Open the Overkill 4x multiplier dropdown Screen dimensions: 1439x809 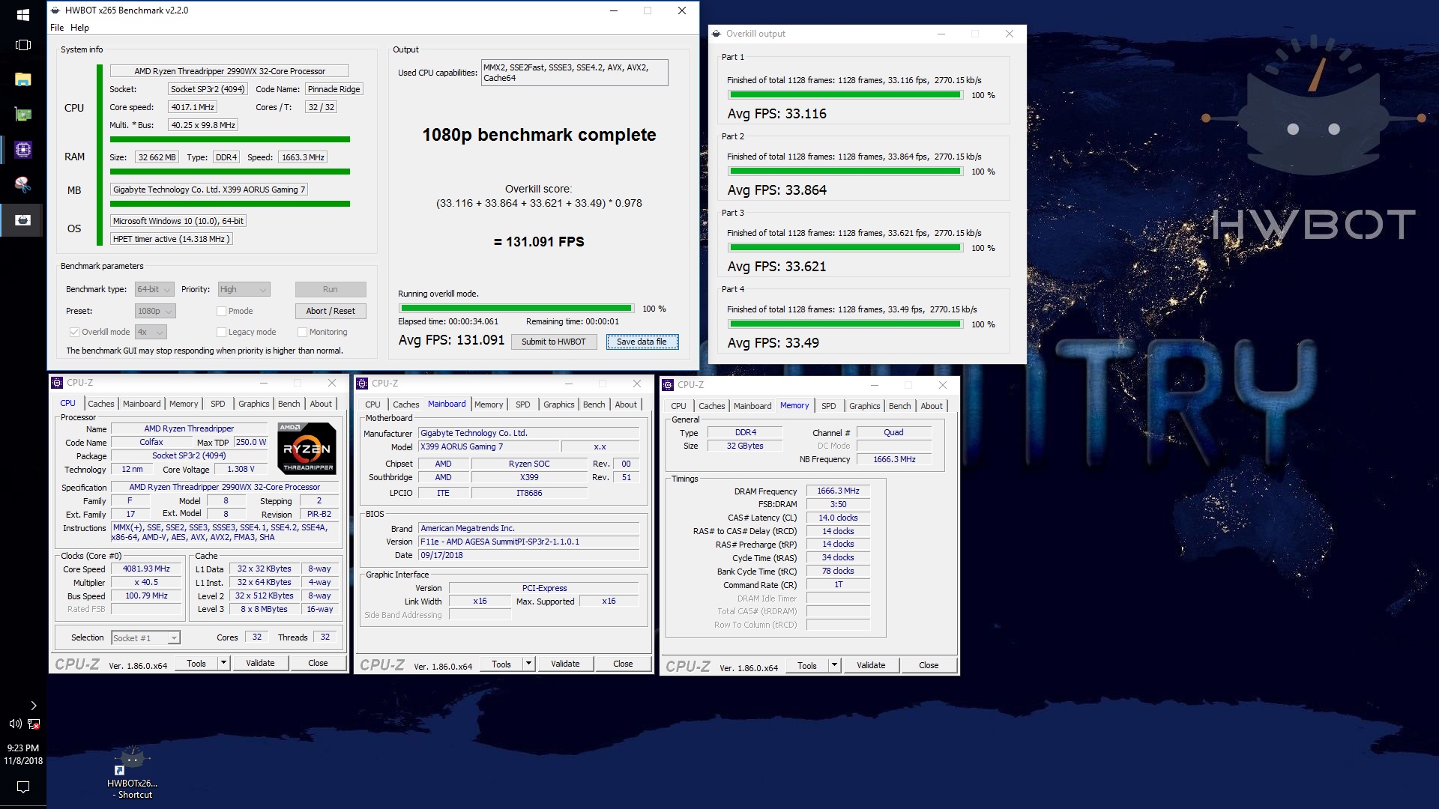151,332
